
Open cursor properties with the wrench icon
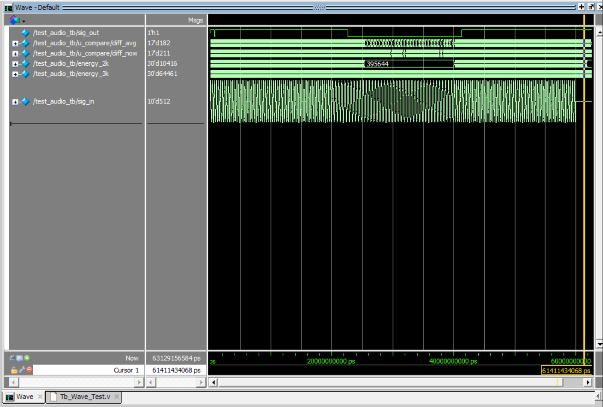[x=22, y=370]
